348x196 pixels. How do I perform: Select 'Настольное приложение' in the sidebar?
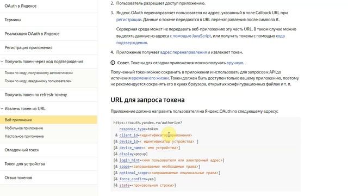(x=24, y=137)
